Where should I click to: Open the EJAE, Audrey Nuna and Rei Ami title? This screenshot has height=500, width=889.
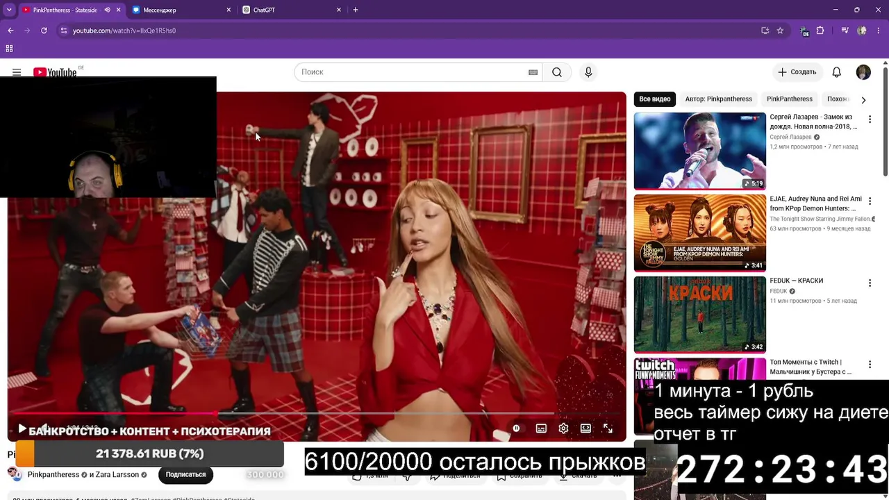(x=815, y=203)
